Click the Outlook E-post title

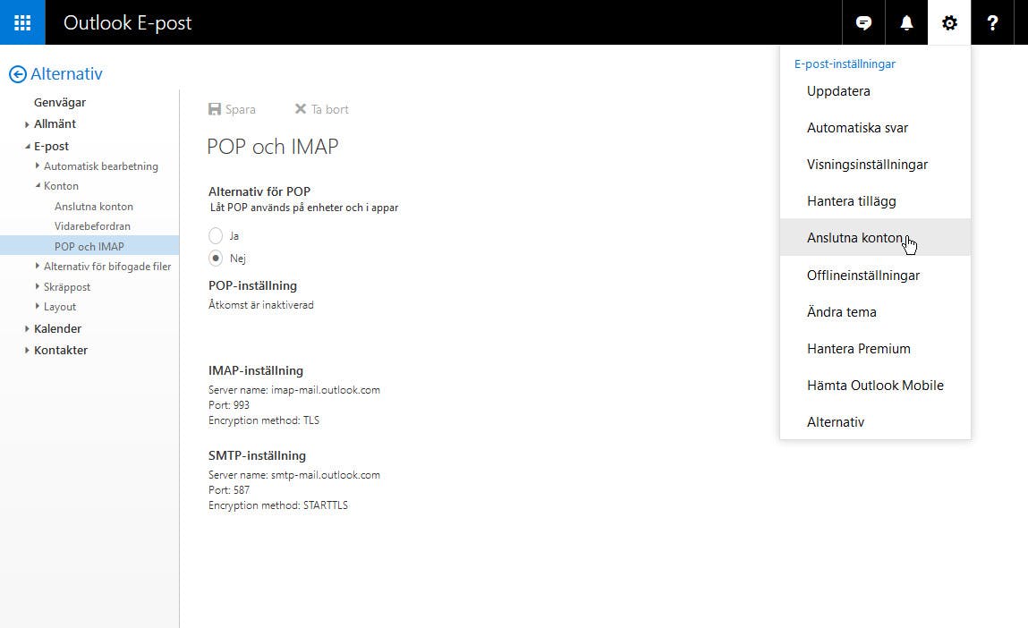pyautogui.click(x=127, y=23)
